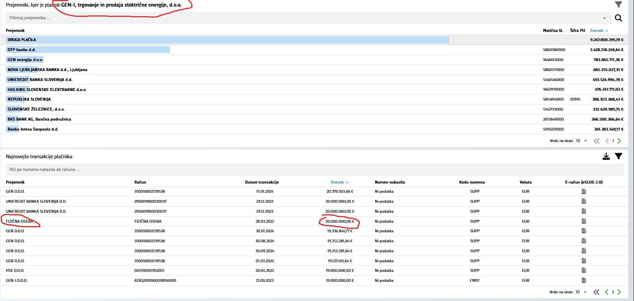Expand the Filtriraj prejemnika dropdown arrow
Viewport: 634px width, 301px height.
pyautogui.click(x=604, y=18)
